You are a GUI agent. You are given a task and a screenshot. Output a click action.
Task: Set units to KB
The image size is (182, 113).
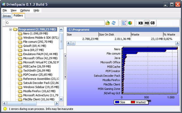[x=141, y=23]
